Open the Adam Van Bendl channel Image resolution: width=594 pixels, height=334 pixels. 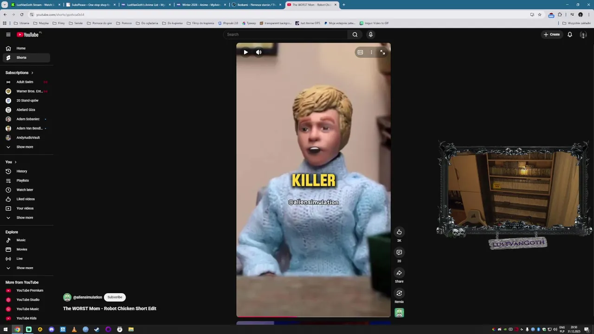[26, 128]
